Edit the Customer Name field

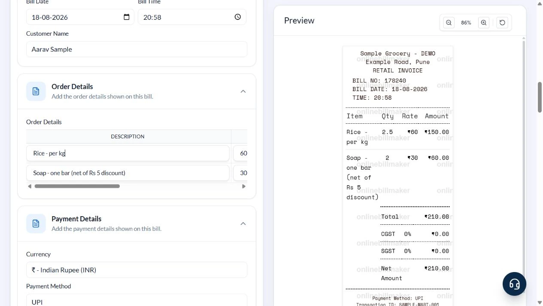point(137,49)
